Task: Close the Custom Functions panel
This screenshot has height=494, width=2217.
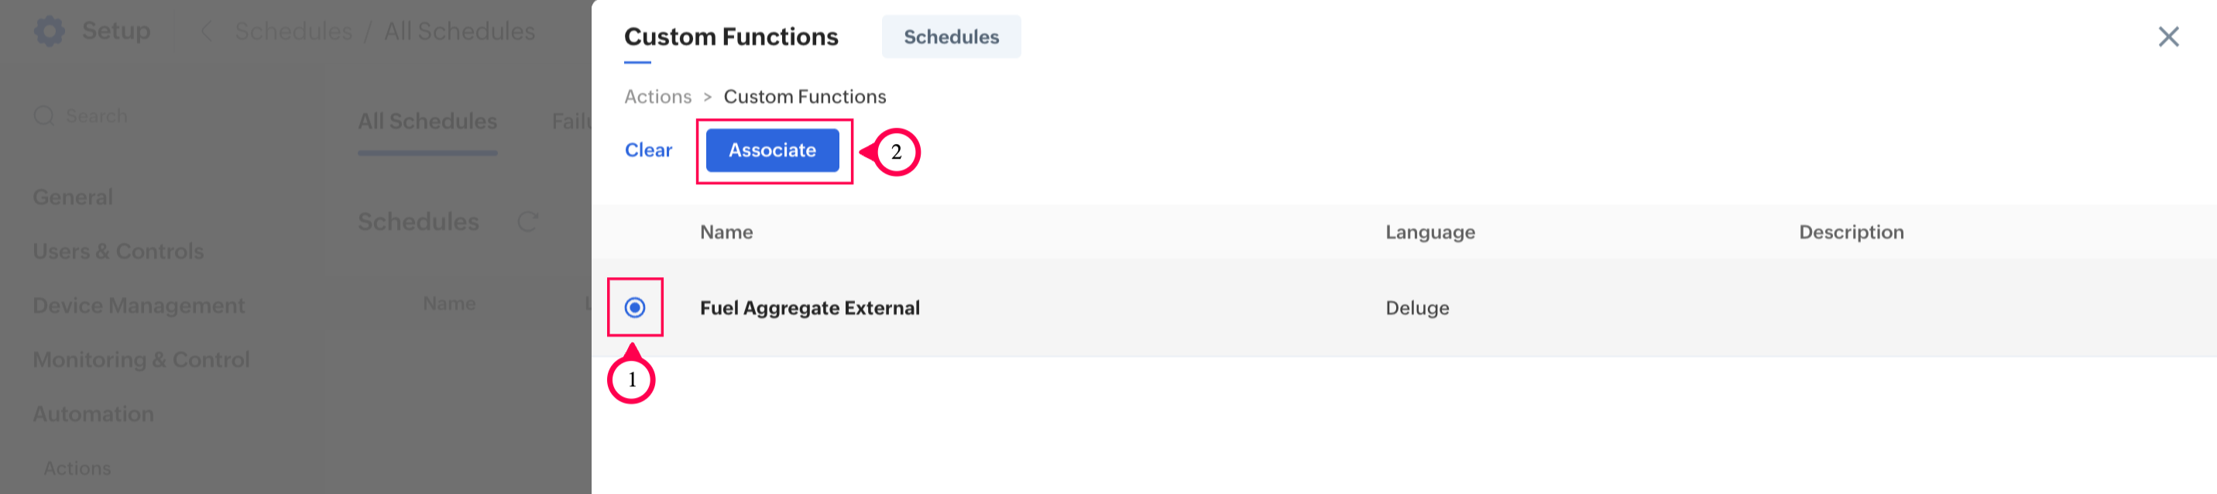Action: pos(2168,36)
